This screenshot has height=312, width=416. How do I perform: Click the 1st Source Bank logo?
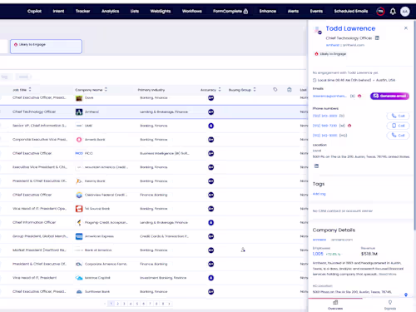click(79, 209)
